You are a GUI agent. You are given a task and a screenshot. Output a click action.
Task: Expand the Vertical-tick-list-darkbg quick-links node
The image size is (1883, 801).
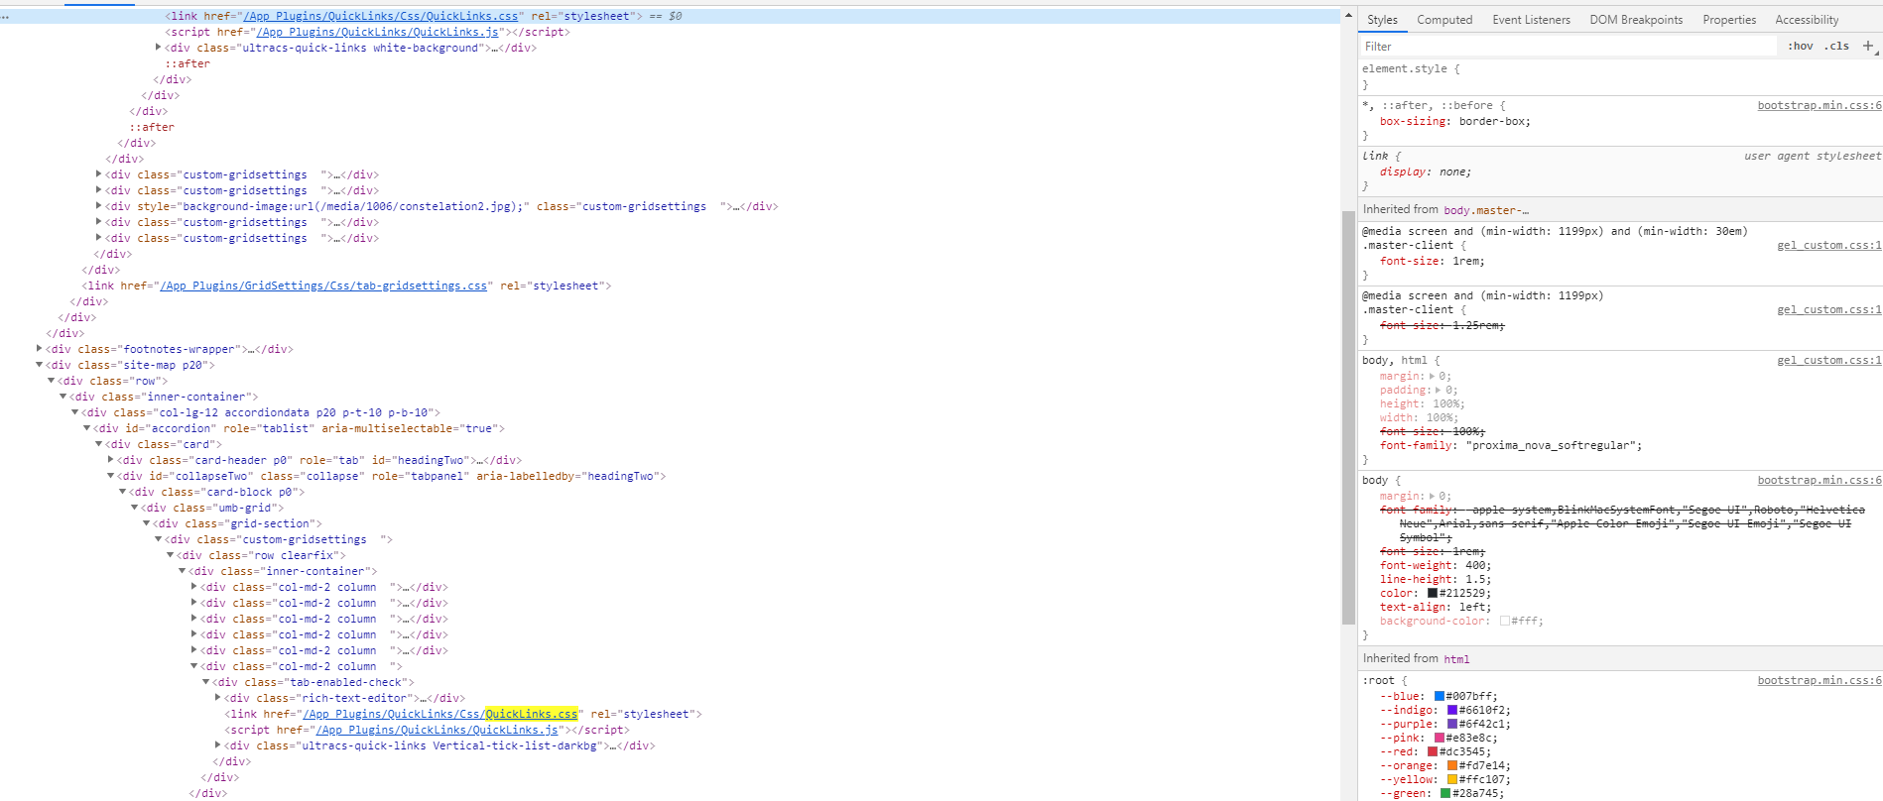pyautogui.click(x=218, y=745)
